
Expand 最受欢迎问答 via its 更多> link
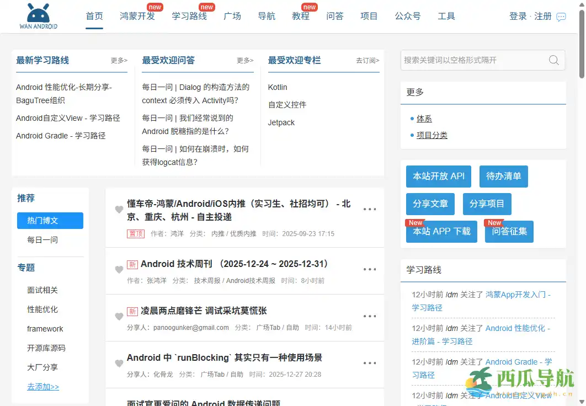[x=245, y=61]
